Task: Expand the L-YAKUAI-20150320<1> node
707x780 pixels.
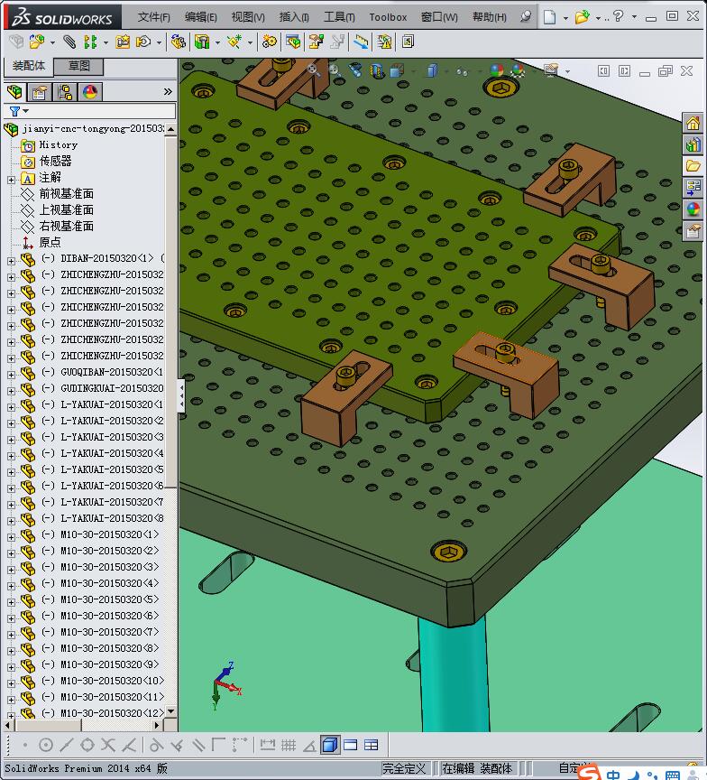Action: tap(11, 407)
